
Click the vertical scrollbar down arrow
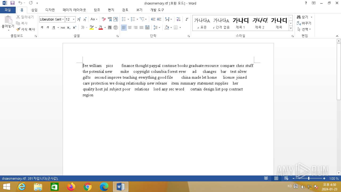(339, 173)
